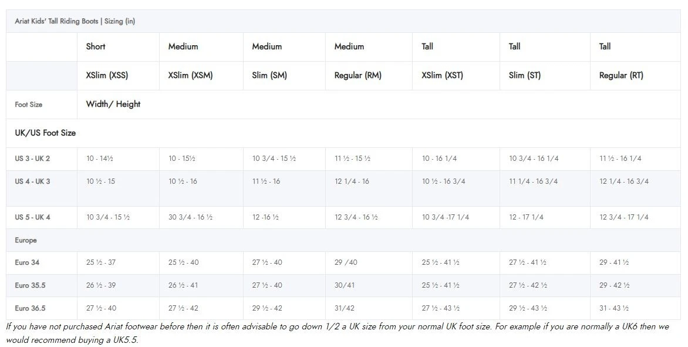Screen dimensions: 688x347
Task: Select the 'Regular (RM)' header cell
Action: tap(358, 75)
